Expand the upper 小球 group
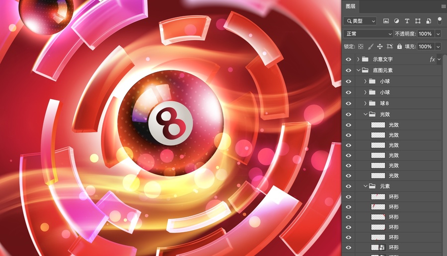The image size is (447, 256). [365, 81]
